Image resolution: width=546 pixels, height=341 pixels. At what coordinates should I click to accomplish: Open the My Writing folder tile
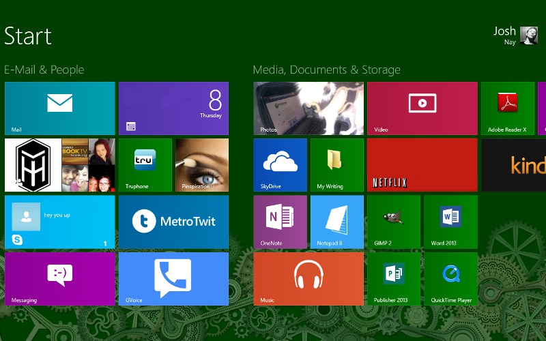(x=337, y=165)
